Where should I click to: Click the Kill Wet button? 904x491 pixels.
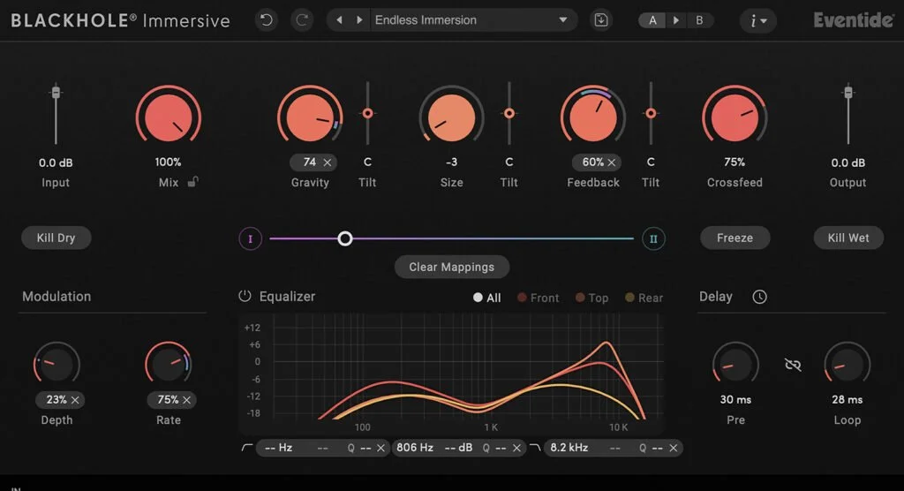click(848, 238)
